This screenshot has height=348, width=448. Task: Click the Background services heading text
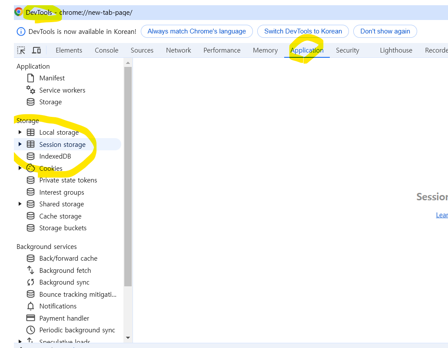46,247
